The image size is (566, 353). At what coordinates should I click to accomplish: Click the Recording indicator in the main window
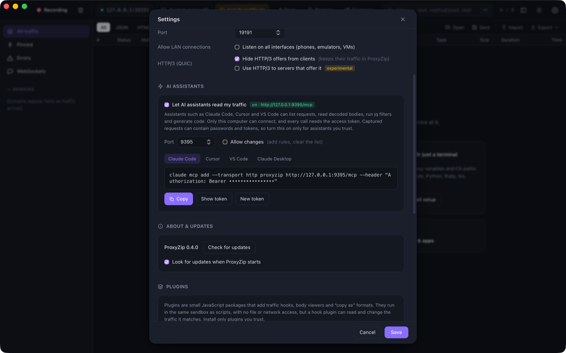pos(52,10)
